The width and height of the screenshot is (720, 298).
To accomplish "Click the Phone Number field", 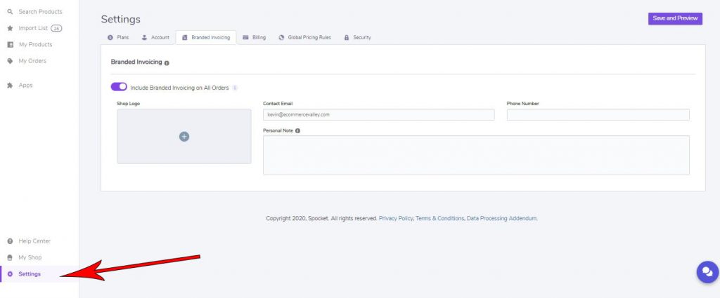I will 598,114.
